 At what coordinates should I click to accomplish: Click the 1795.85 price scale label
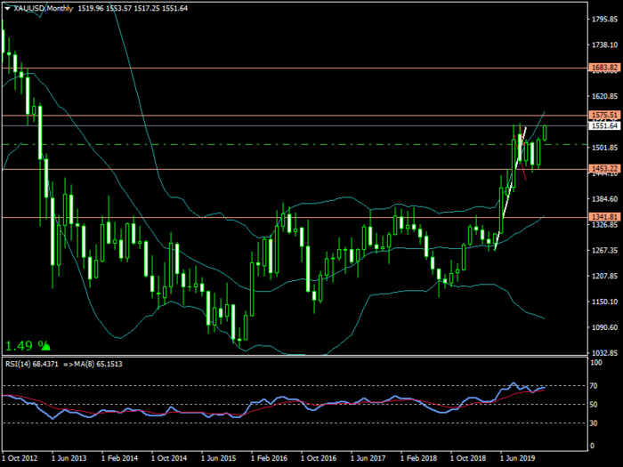[603, 18]
